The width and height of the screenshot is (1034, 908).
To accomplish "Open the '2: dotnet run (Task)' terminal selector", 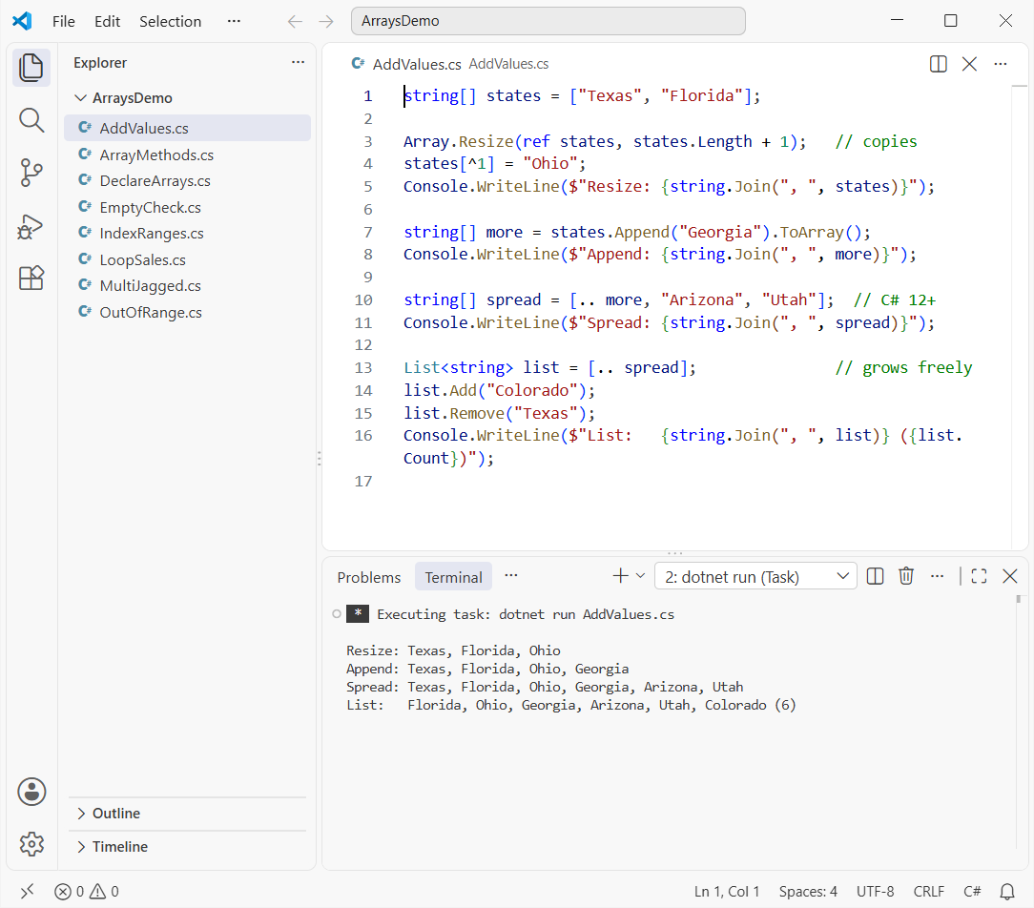I will [x=755, y=576].
